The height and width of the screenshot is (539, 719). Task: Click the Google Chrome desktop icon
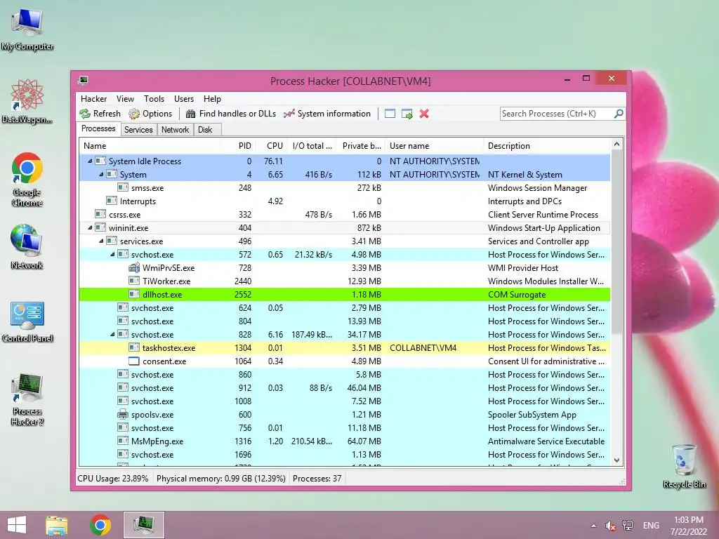pos(27,180)
